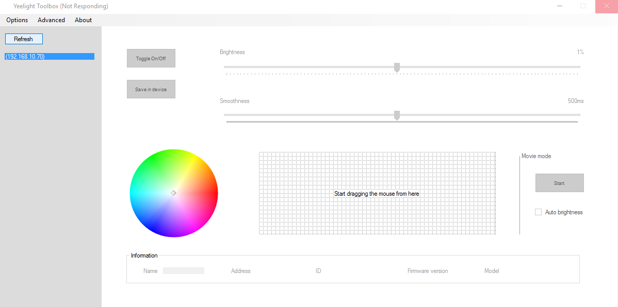Click the Toggle On/Off button

tap(151, 59)
